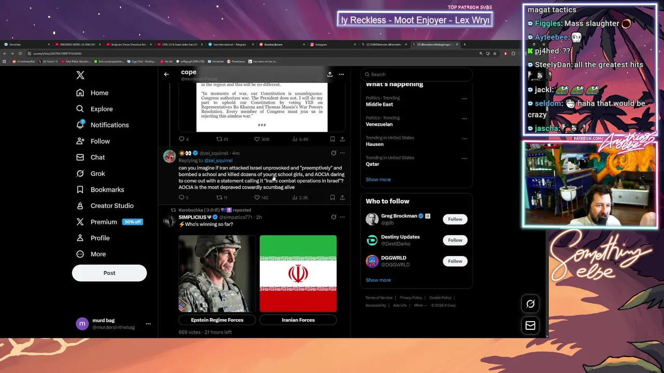Click the X Search field
This screenshot has height=373, width=664.
417,74
